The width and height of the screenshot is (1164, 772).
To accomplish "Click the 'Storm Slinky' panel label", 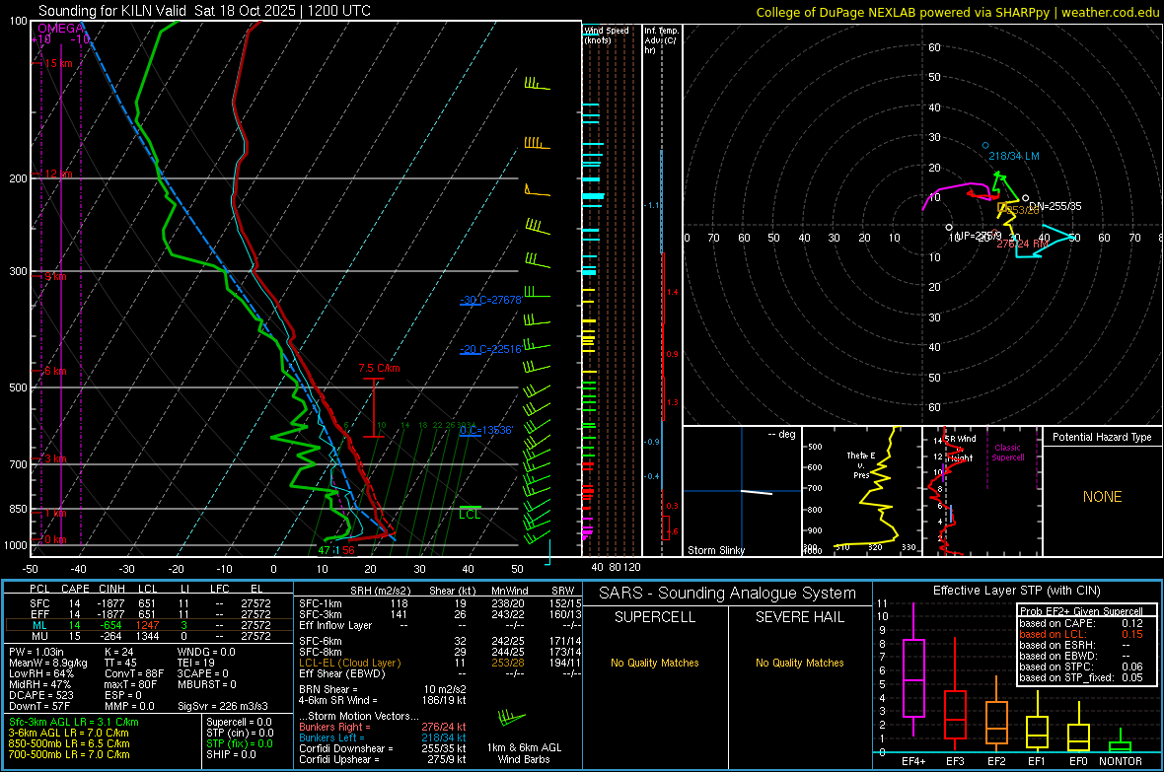I will [x=715, y=550].
